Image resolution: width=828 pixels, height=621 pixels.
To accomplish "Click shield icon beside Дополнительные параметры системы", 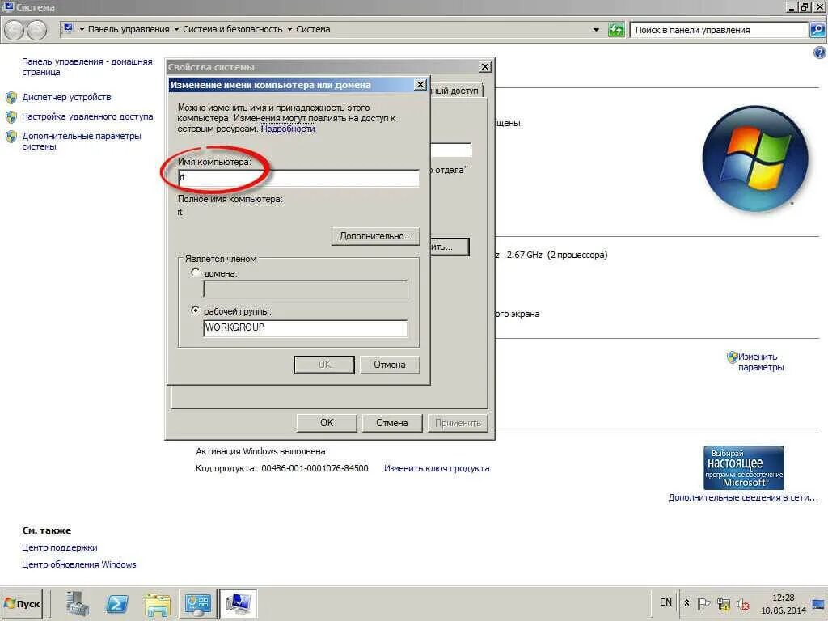I will pyautogui.click(x=11, y=137).
